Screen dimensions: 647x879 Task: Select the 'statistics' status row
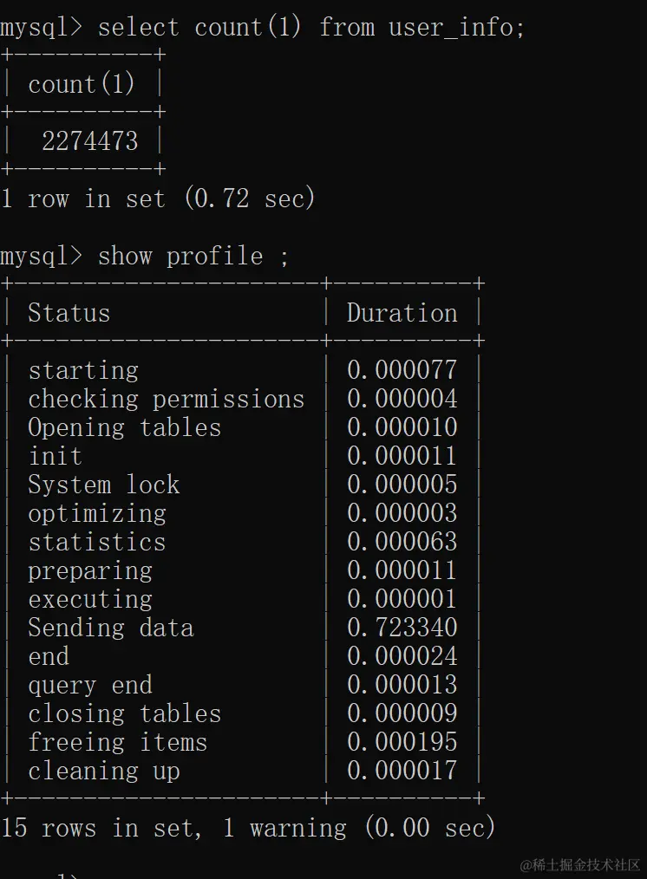[243, 542]
